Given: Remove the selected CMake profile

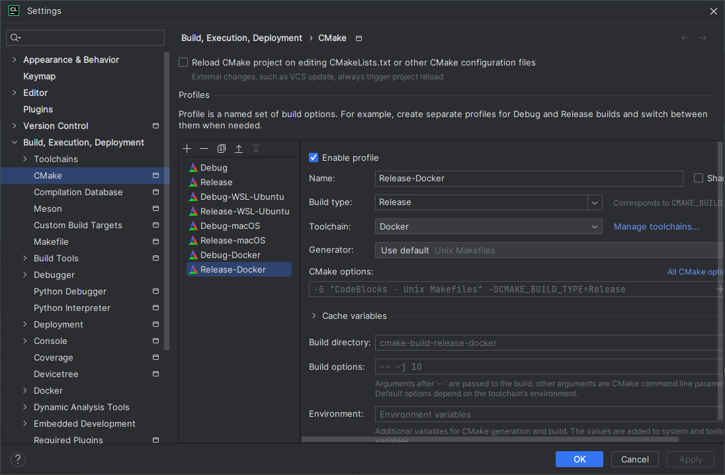Looking at the screenshot, I should coord(204,148).
